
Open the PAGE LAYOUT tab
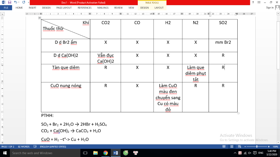pyautogui.click(x=64, y=8)
